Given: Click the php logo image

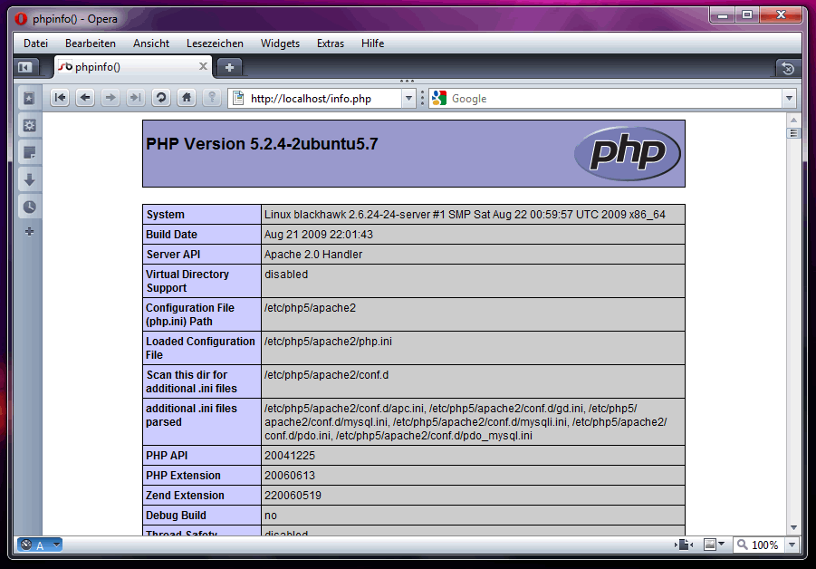Looking at the screenshot, I should click(627, 154).
